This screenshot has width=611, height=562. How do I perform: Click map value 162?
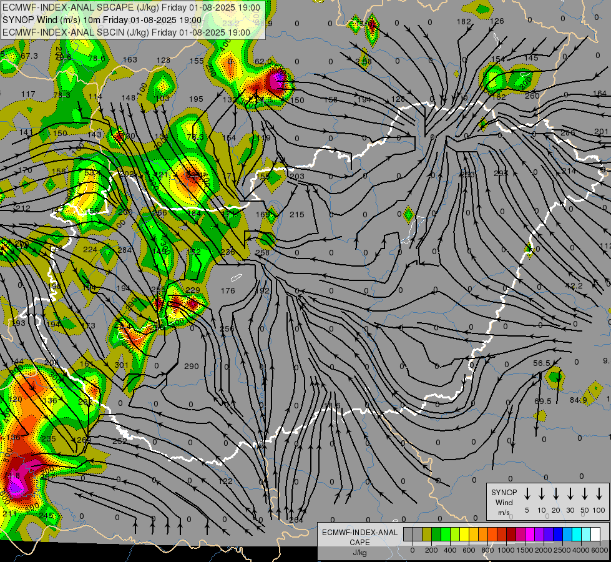[499, 97]
